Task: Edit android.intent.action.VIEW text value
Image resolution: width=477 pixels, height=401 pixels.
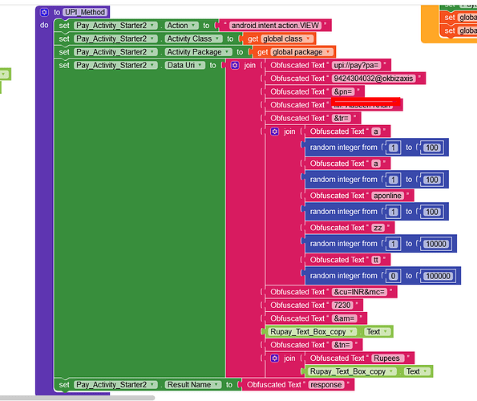Action: (275, 26)
